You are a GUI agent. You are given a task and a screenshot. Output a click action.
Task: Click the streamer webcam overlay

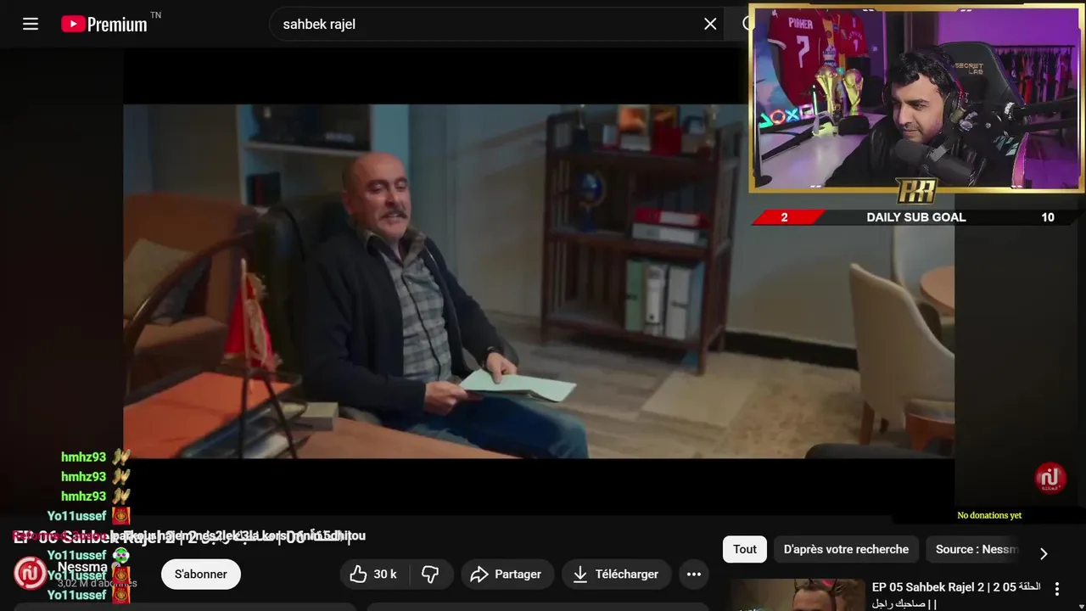click(x=917, y=99)
